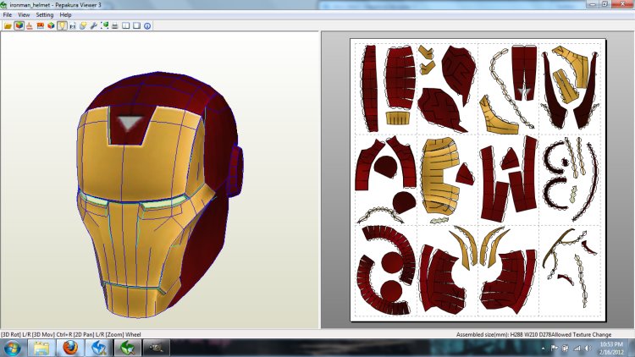Image resolution: width=635 pixels, height=357 pixels.
Task: Toggle the textured cube display icon
Action: point(19,25)
